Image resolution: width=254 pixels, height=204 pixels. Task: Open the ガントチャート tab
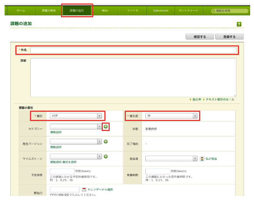pos(188,10)
